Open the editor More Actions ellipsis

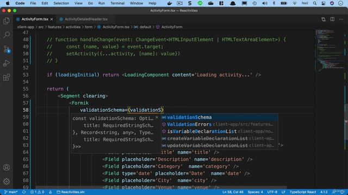point(341,19)
